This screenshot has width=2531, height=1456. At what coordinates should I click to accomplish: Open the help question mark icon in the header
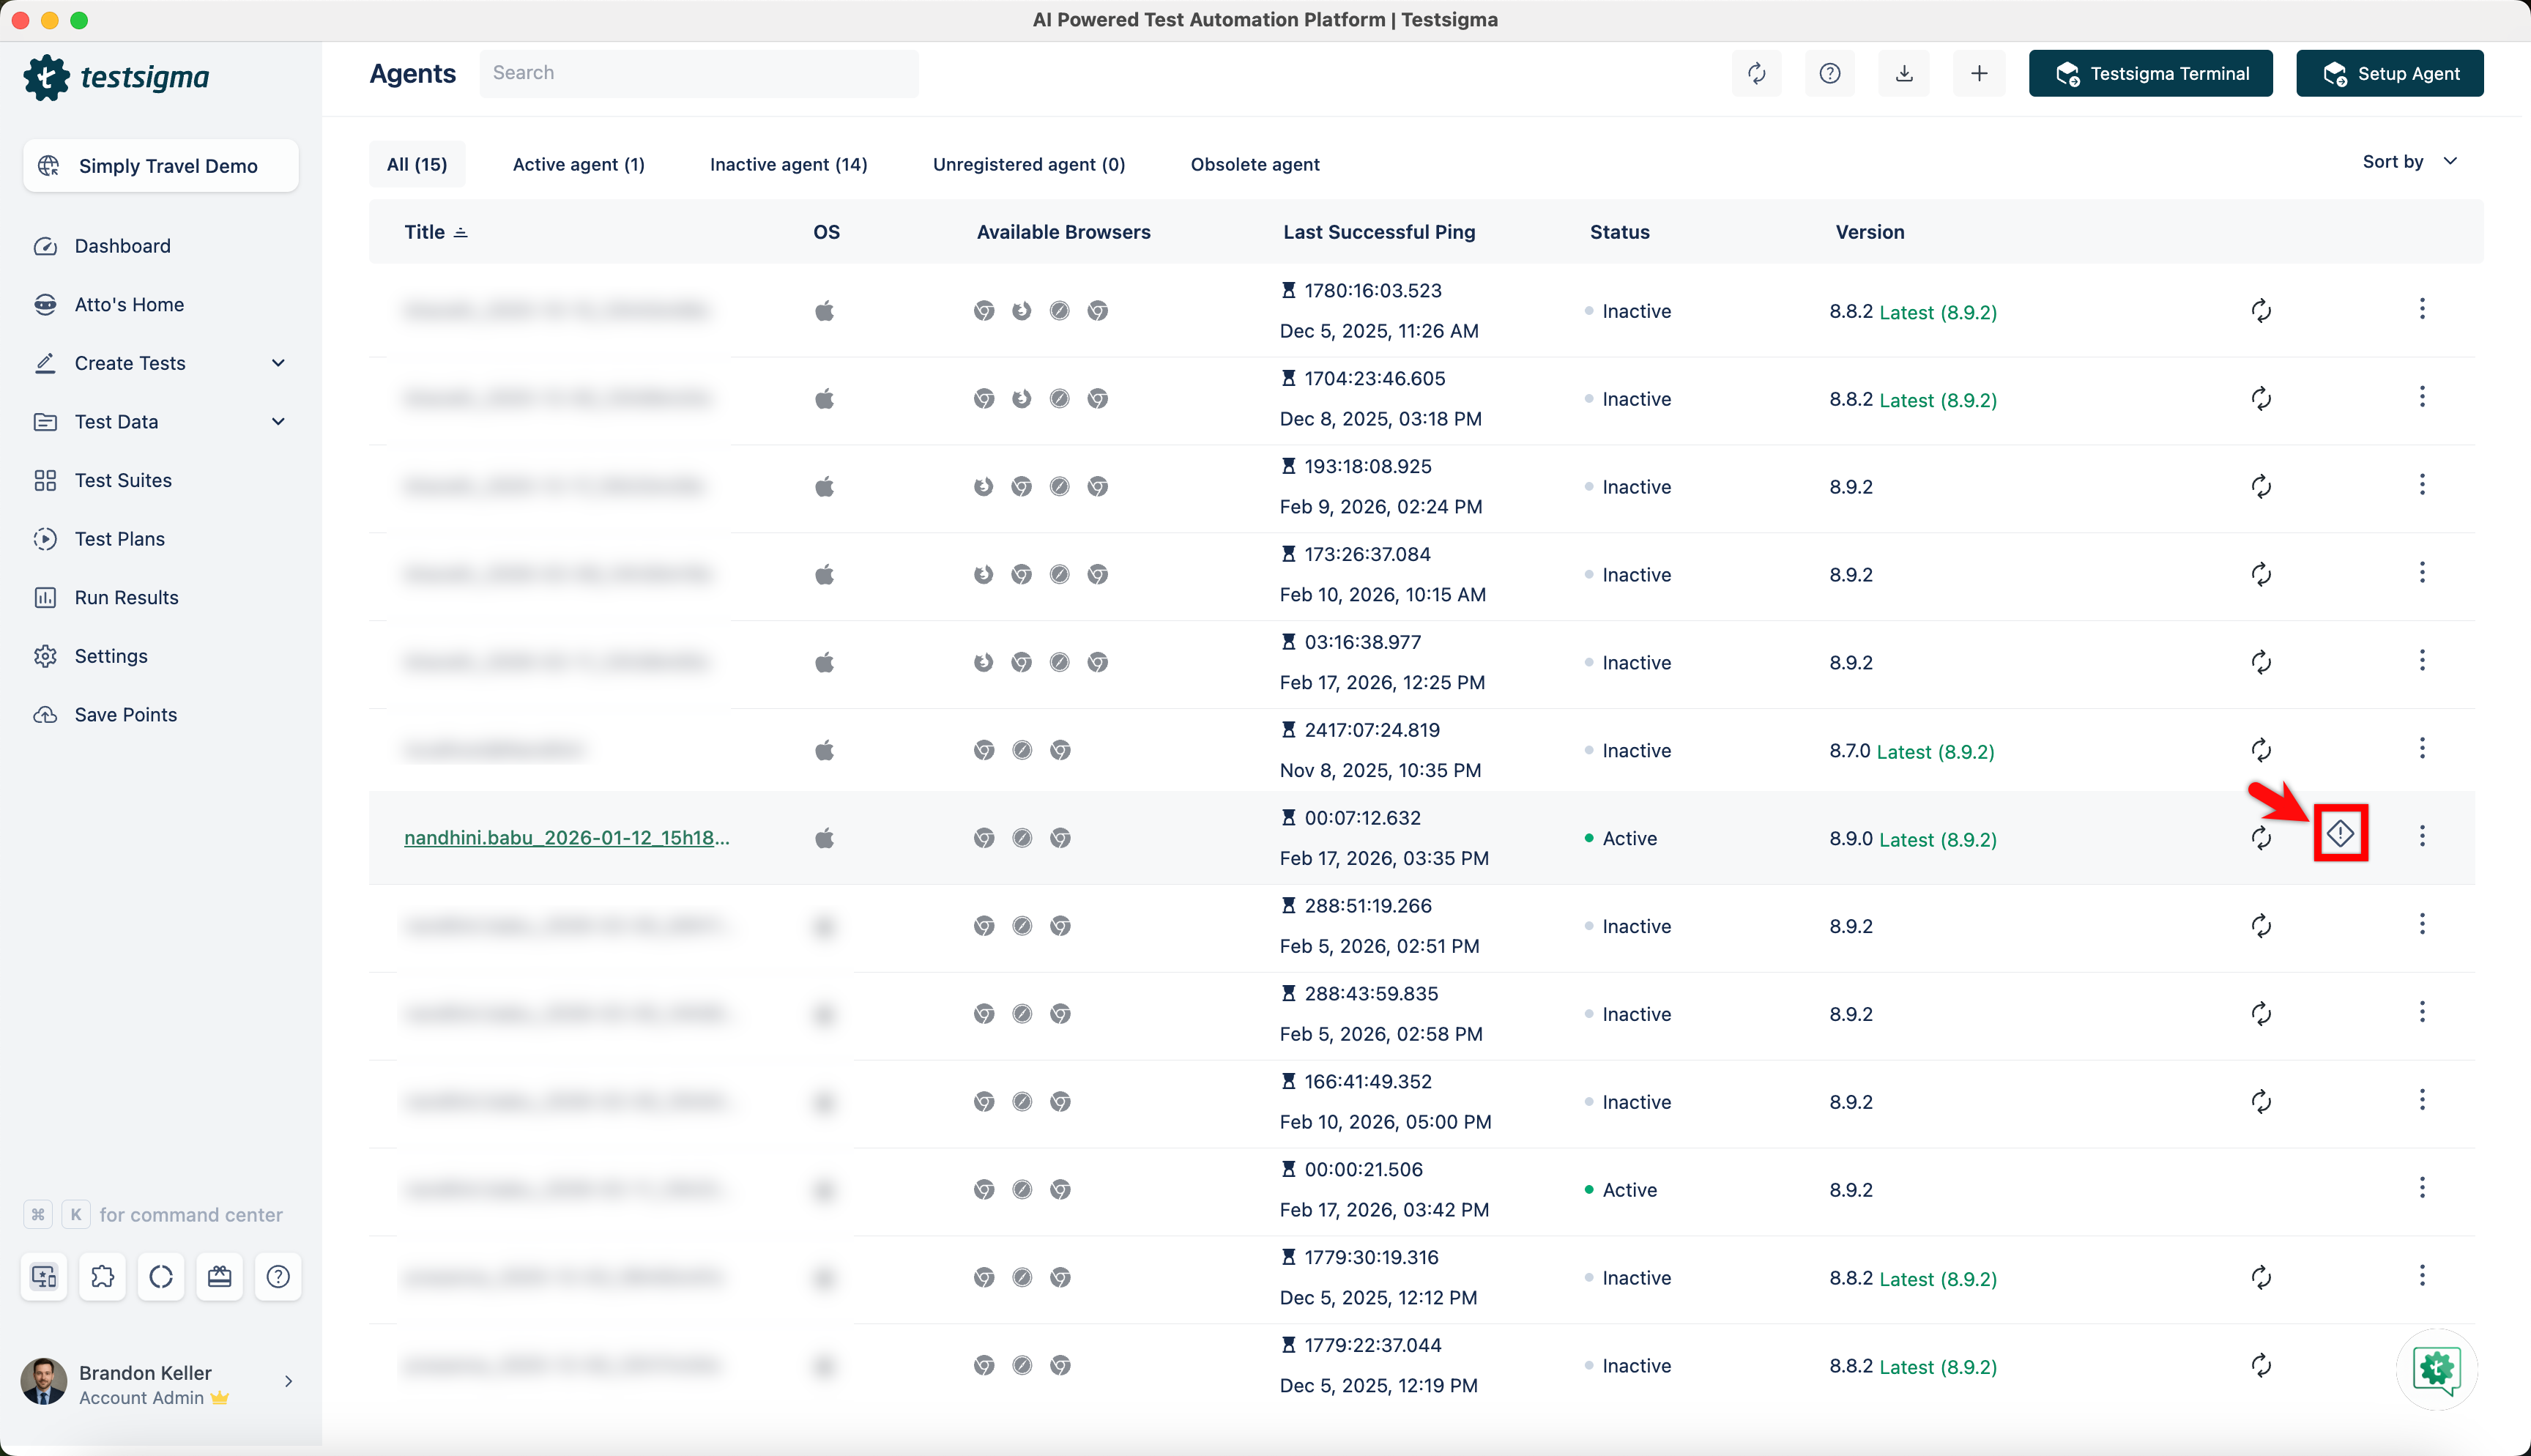click(1829, 73)
